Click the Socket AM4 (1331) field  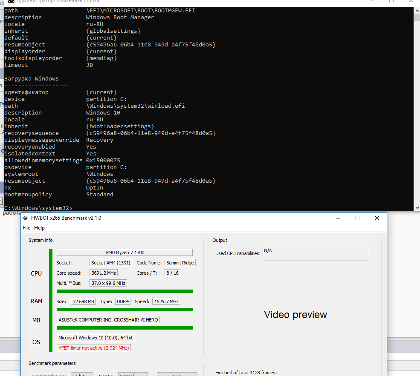click(x=110, y=263)
